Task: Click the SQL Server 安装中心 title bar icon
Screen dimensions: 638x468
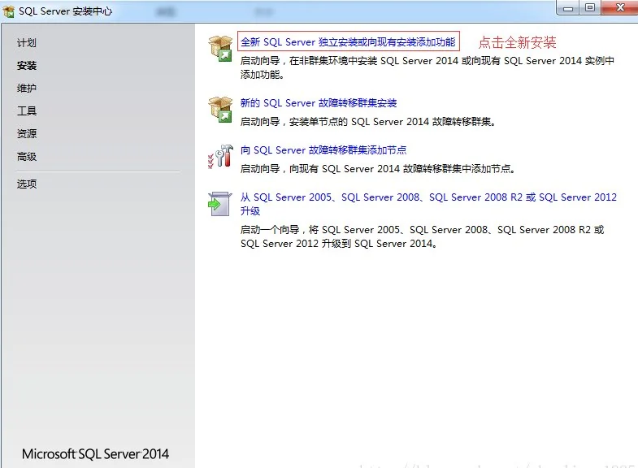Action: [x=9, y=11]
